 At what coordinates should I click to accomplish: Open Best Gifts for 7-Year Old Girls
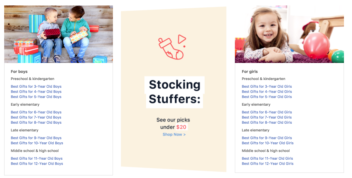267,117
